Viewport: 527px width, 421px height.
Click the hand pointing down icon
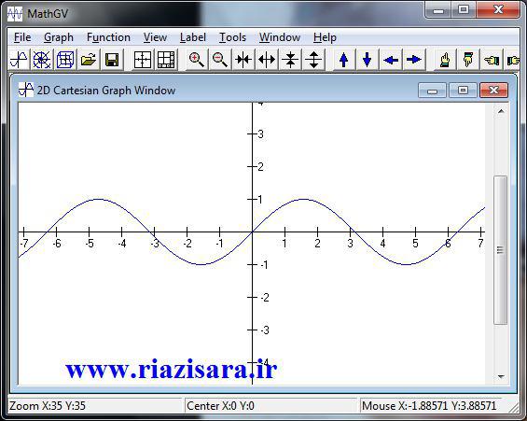[468, 60]
